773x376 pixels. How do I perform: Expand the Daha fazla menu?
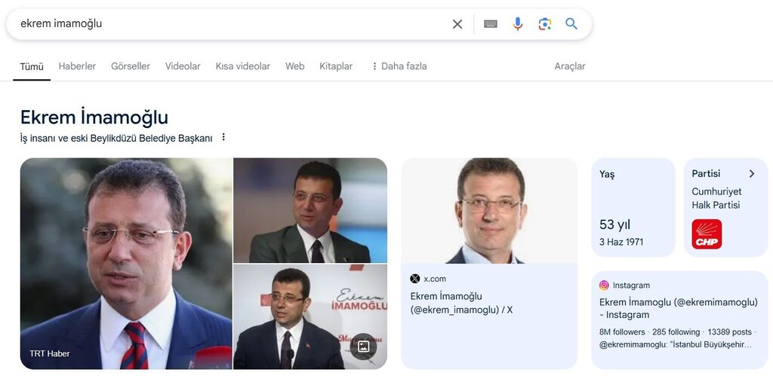[399, 66]
